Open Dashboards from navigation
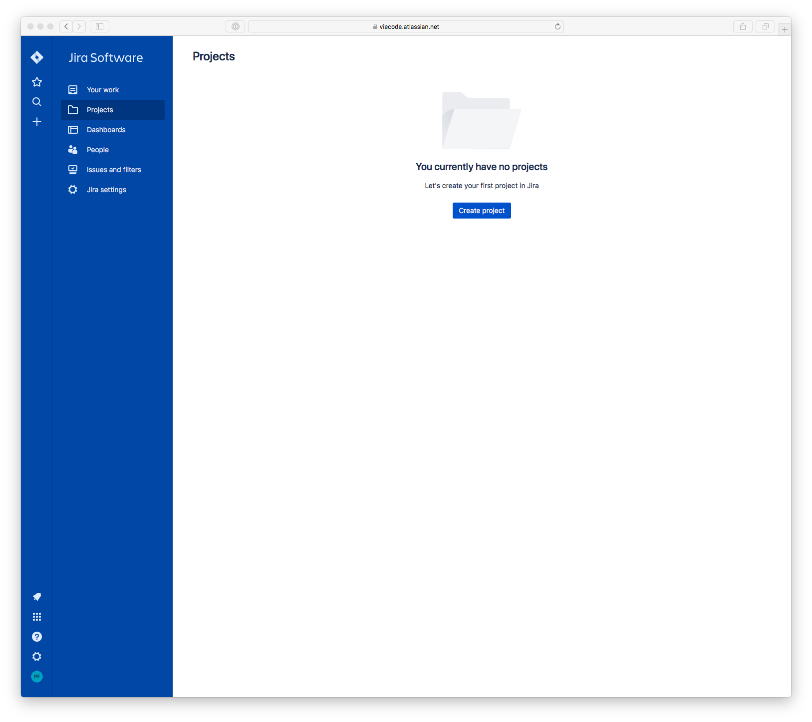This screenshot has height=722, width=812. (x=106, y=130)
